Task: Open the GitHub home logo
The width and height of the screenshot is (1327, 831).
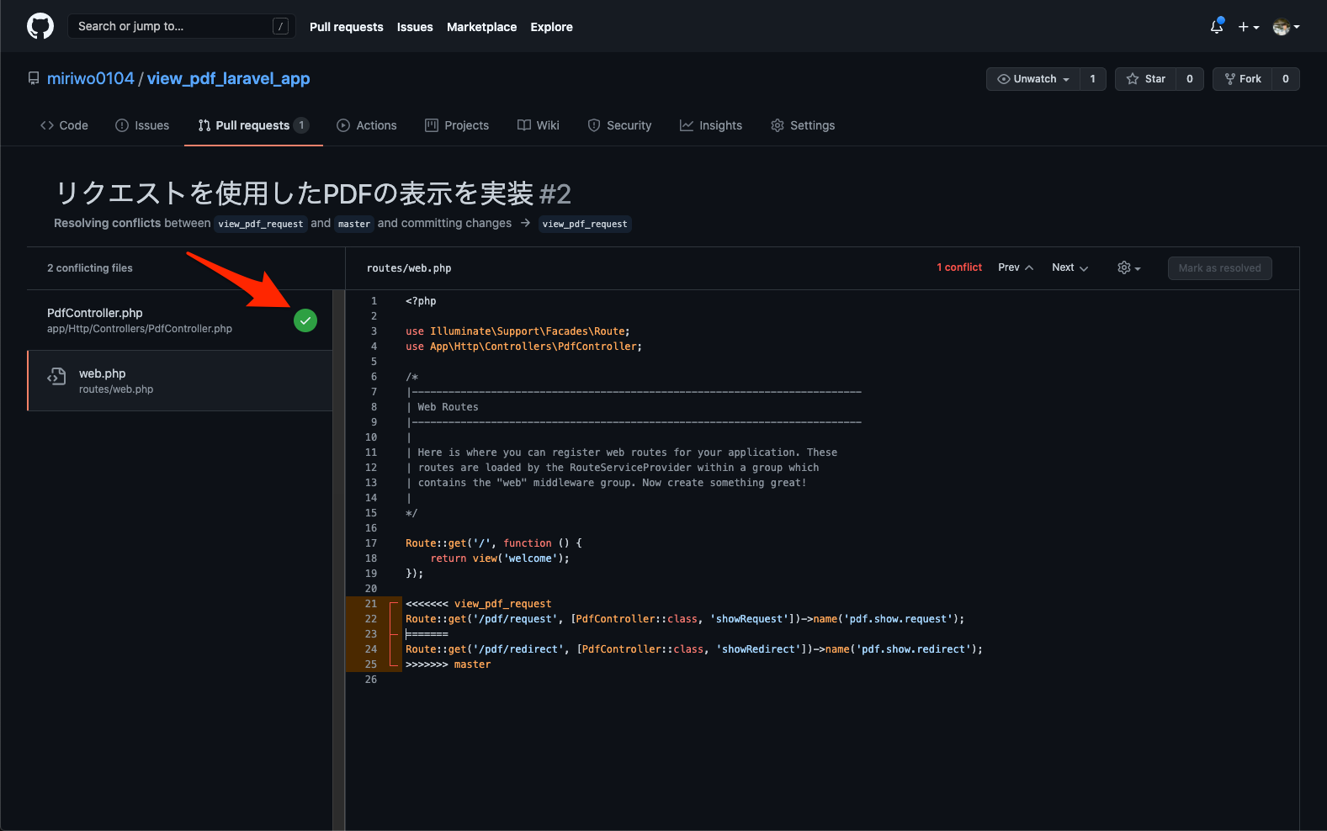Action: point(40,26)
